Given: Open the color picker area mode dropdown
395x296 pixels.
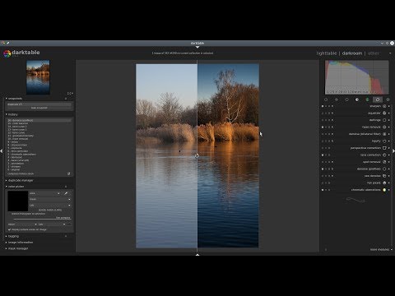Looking at the screenshot, I should (x=44, y=193).
